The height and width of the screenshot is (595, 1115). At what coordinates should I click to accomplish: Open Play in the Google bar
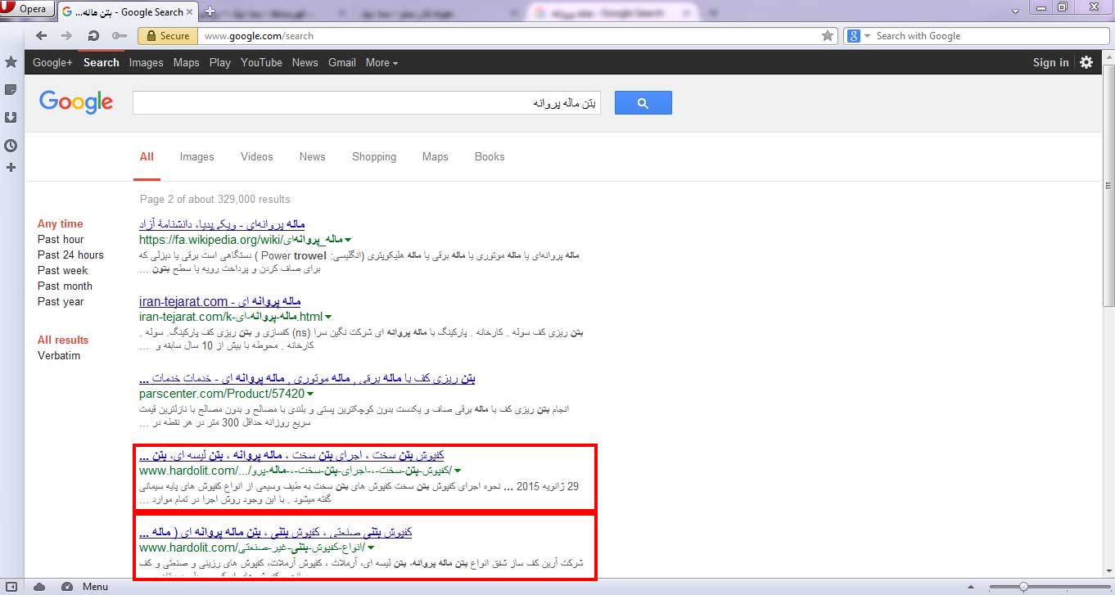(219, 62)
